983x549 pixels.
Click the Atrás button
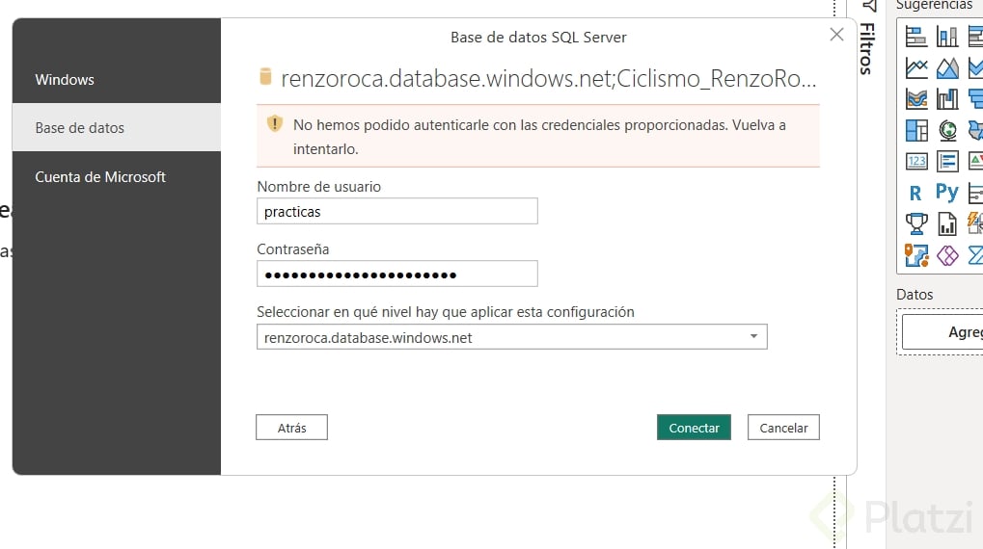point(291,428)
